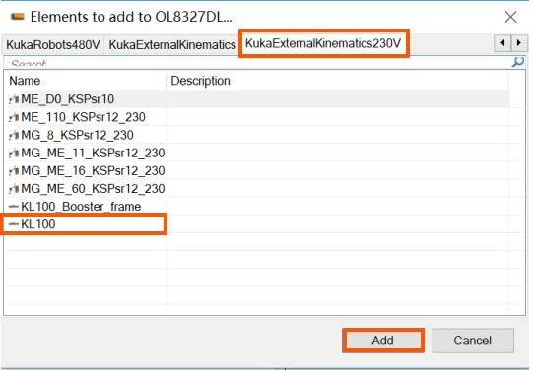533x373 pixels.
Task: Click the search magnifier icon
Action: pos(517,62)
